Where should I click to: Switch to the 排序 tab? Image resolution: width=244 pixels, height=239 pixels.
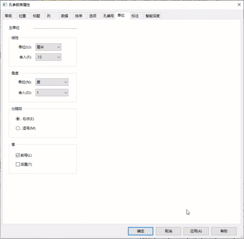tap(80, 16)
